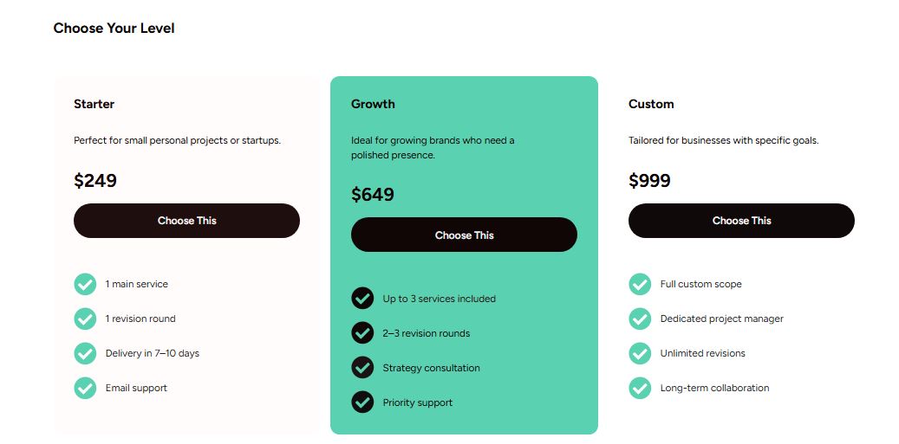Choose the Starter plan button
Image resolution: width=899 pixels, height=444 pixels.
186,221
